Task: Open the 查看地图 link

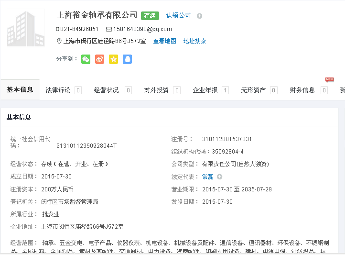Action: (x=164, y=41)
